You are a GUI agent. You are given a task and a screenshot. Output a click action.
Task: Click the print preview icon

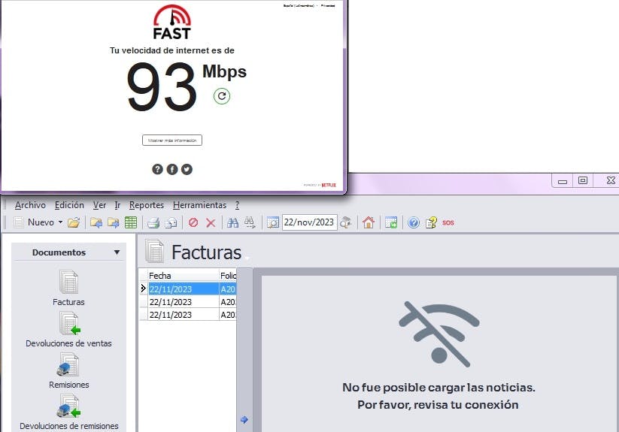pos(171,222)
